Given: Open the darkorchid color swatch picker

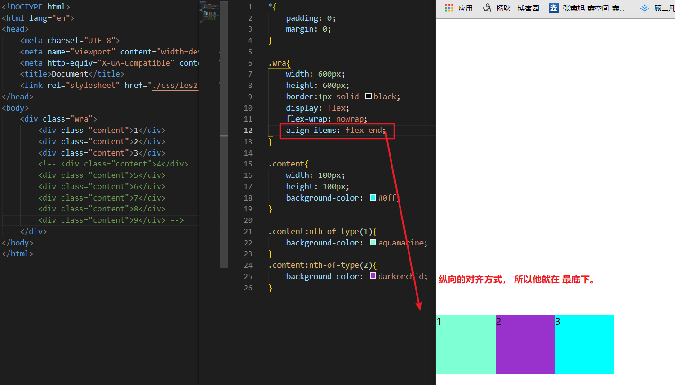Looking at the screenshot, I should pos(373,276).
